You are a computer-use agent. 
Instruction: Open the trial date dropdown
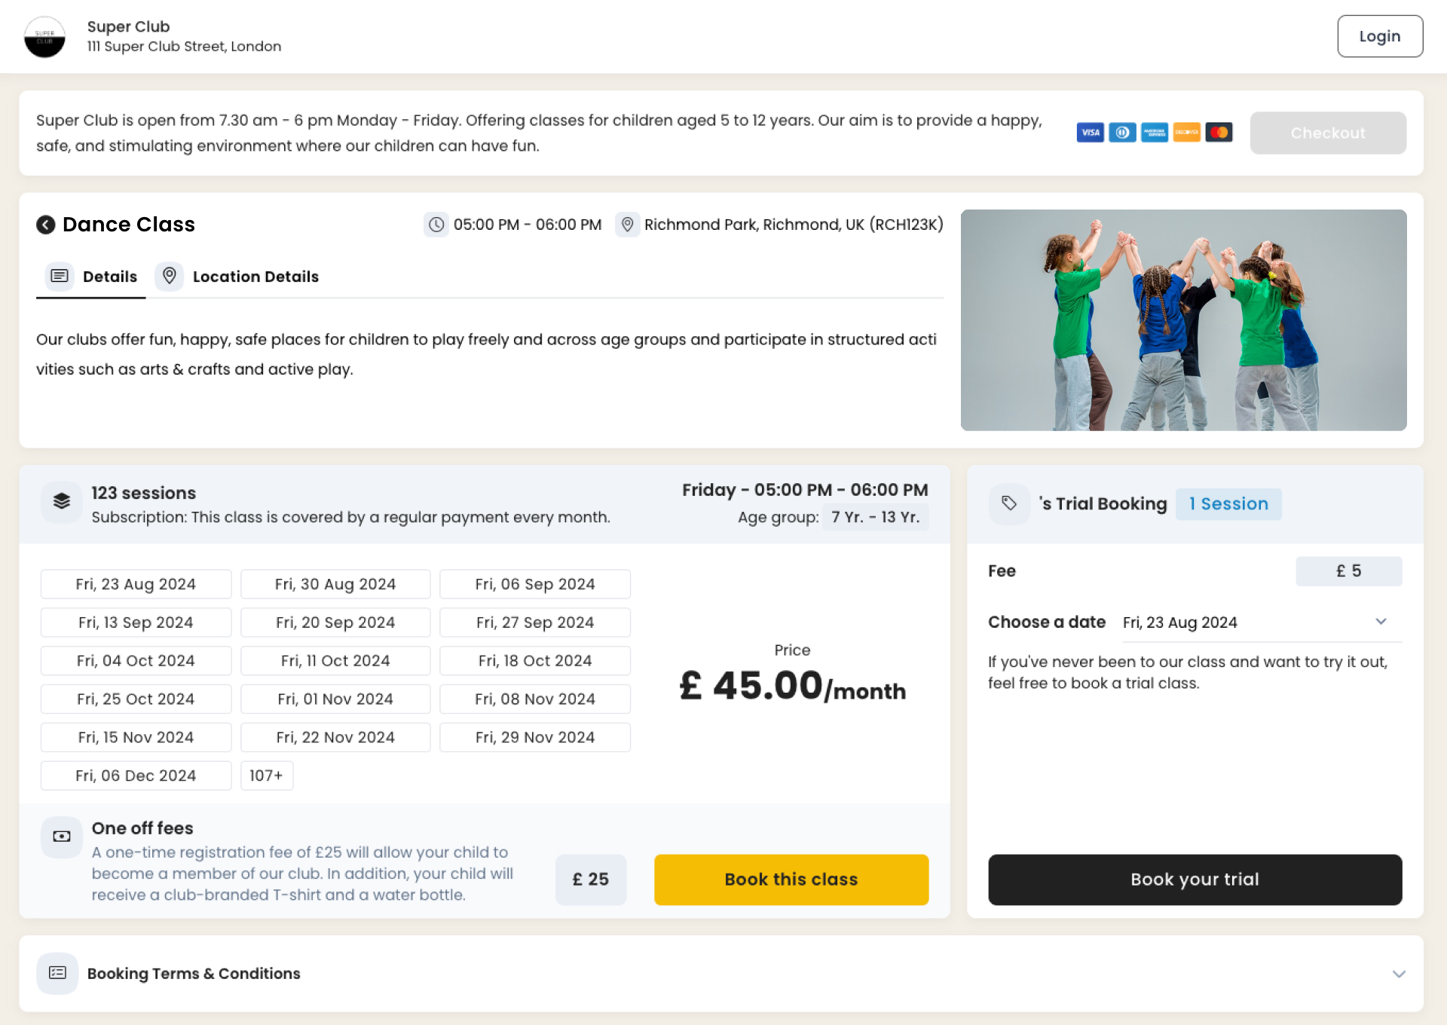tap(1261, 623)
